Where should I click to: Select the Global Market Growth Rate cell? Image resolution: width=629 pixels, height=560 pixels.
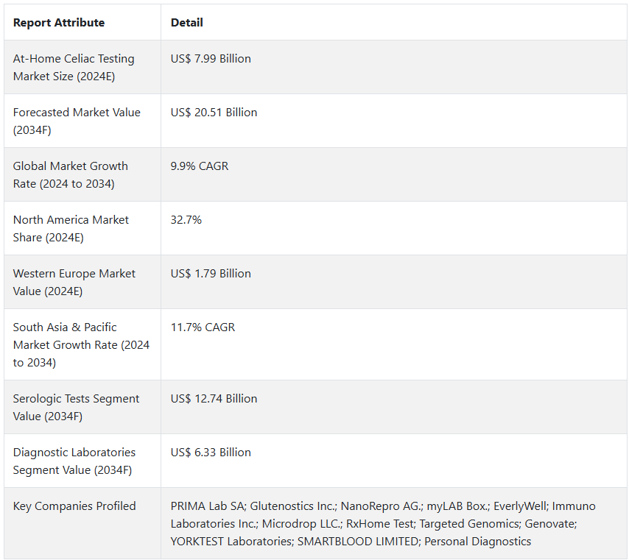tap(71, 175)
